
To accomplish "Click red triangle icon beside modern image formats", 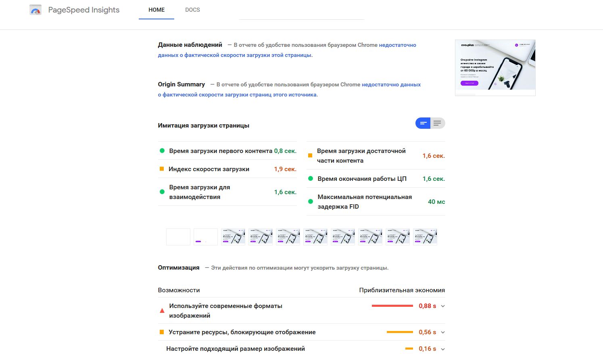I will pos(162,311).
